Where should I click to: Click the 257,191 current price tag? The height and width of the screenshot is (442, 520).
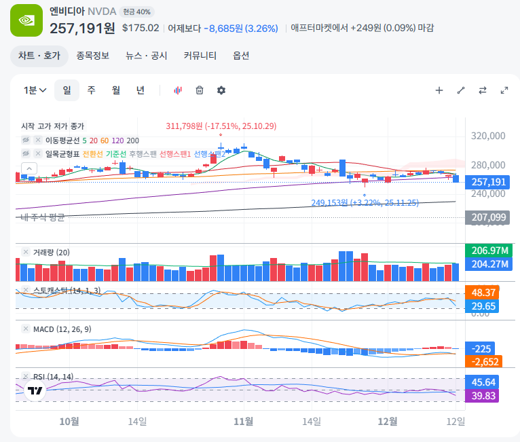click(x=487, y=182)
